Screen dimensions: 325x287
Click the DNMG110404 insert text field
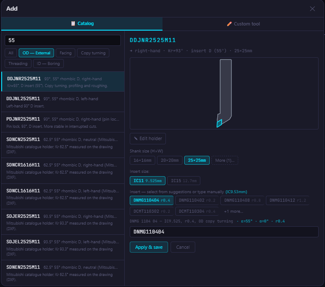pos(224,232)
